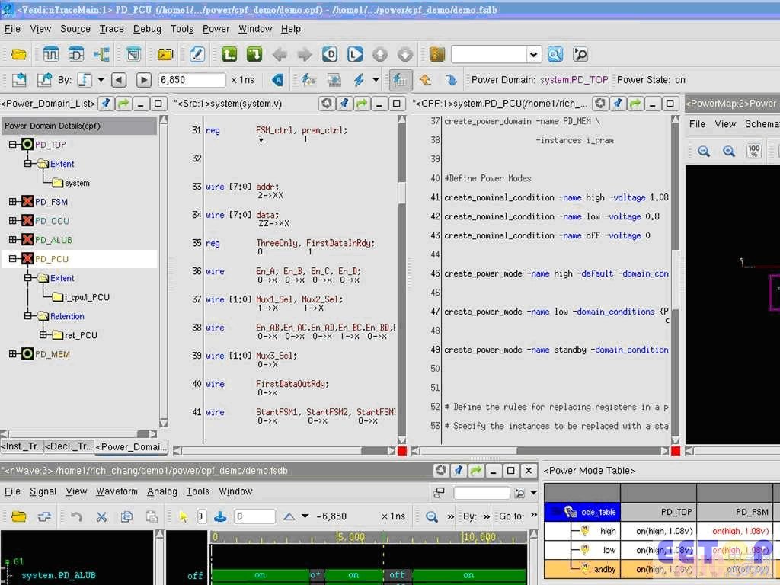The width and height of the screenshot is (780, 585).
Task: Click the time value field showing 6,850
Action: pyautogui.click(x=191, y=79)
